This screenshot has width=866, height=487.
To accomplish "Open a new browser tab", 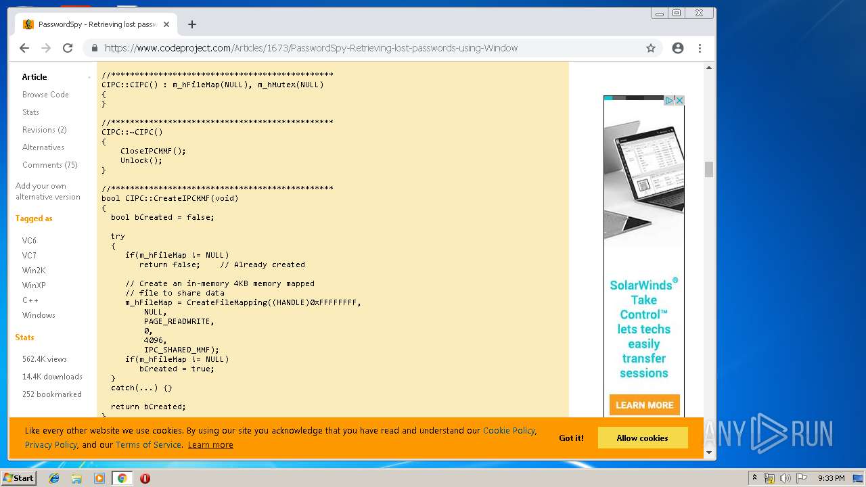I will coord(192,24).
